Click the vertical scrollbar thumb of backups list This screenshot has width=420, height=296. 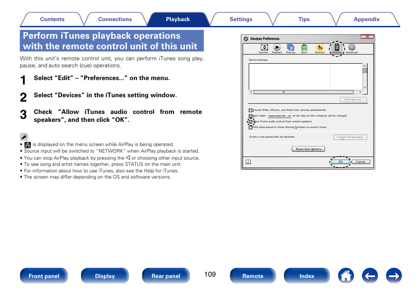pos(365,71)
